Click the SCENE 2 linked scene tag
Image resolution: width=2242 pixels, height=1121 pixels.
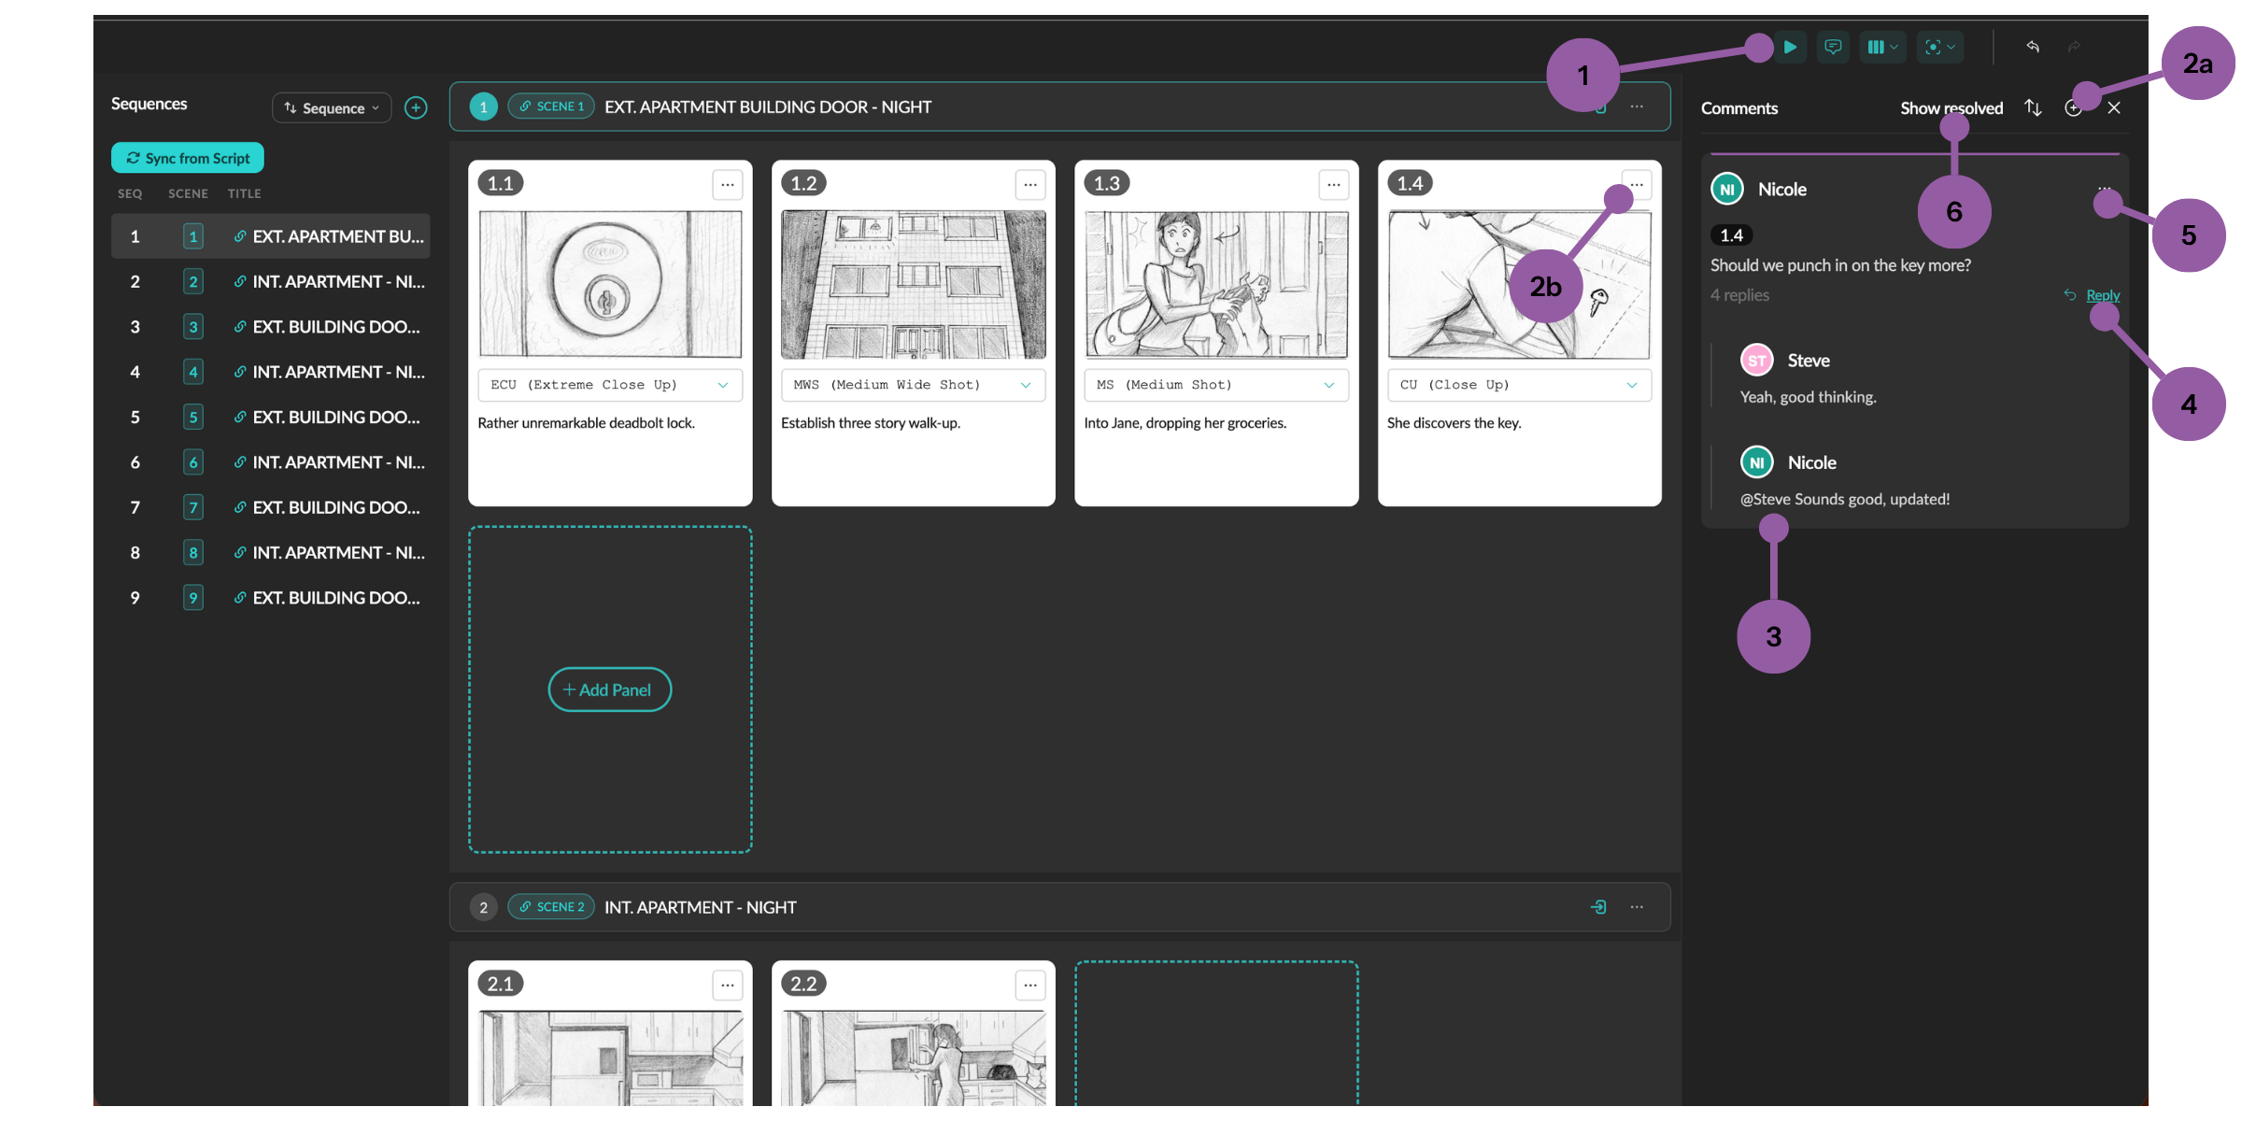(x=551, y=907)
